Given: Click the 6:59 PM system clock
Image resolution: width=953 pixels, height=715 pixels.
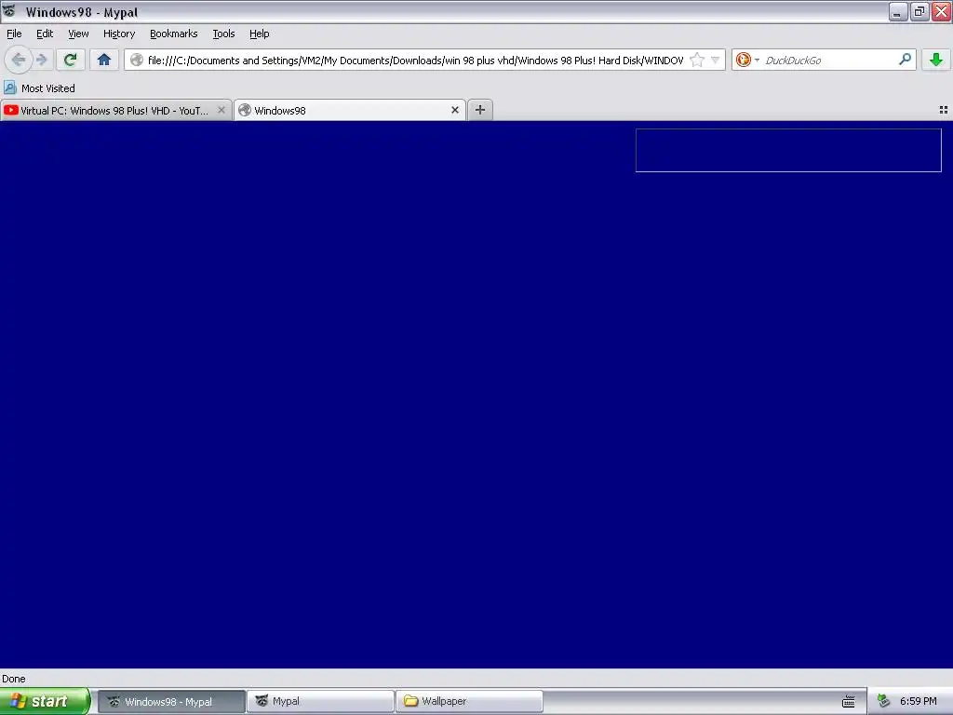Looking at the screenshot, I should [x=919, y=701].
